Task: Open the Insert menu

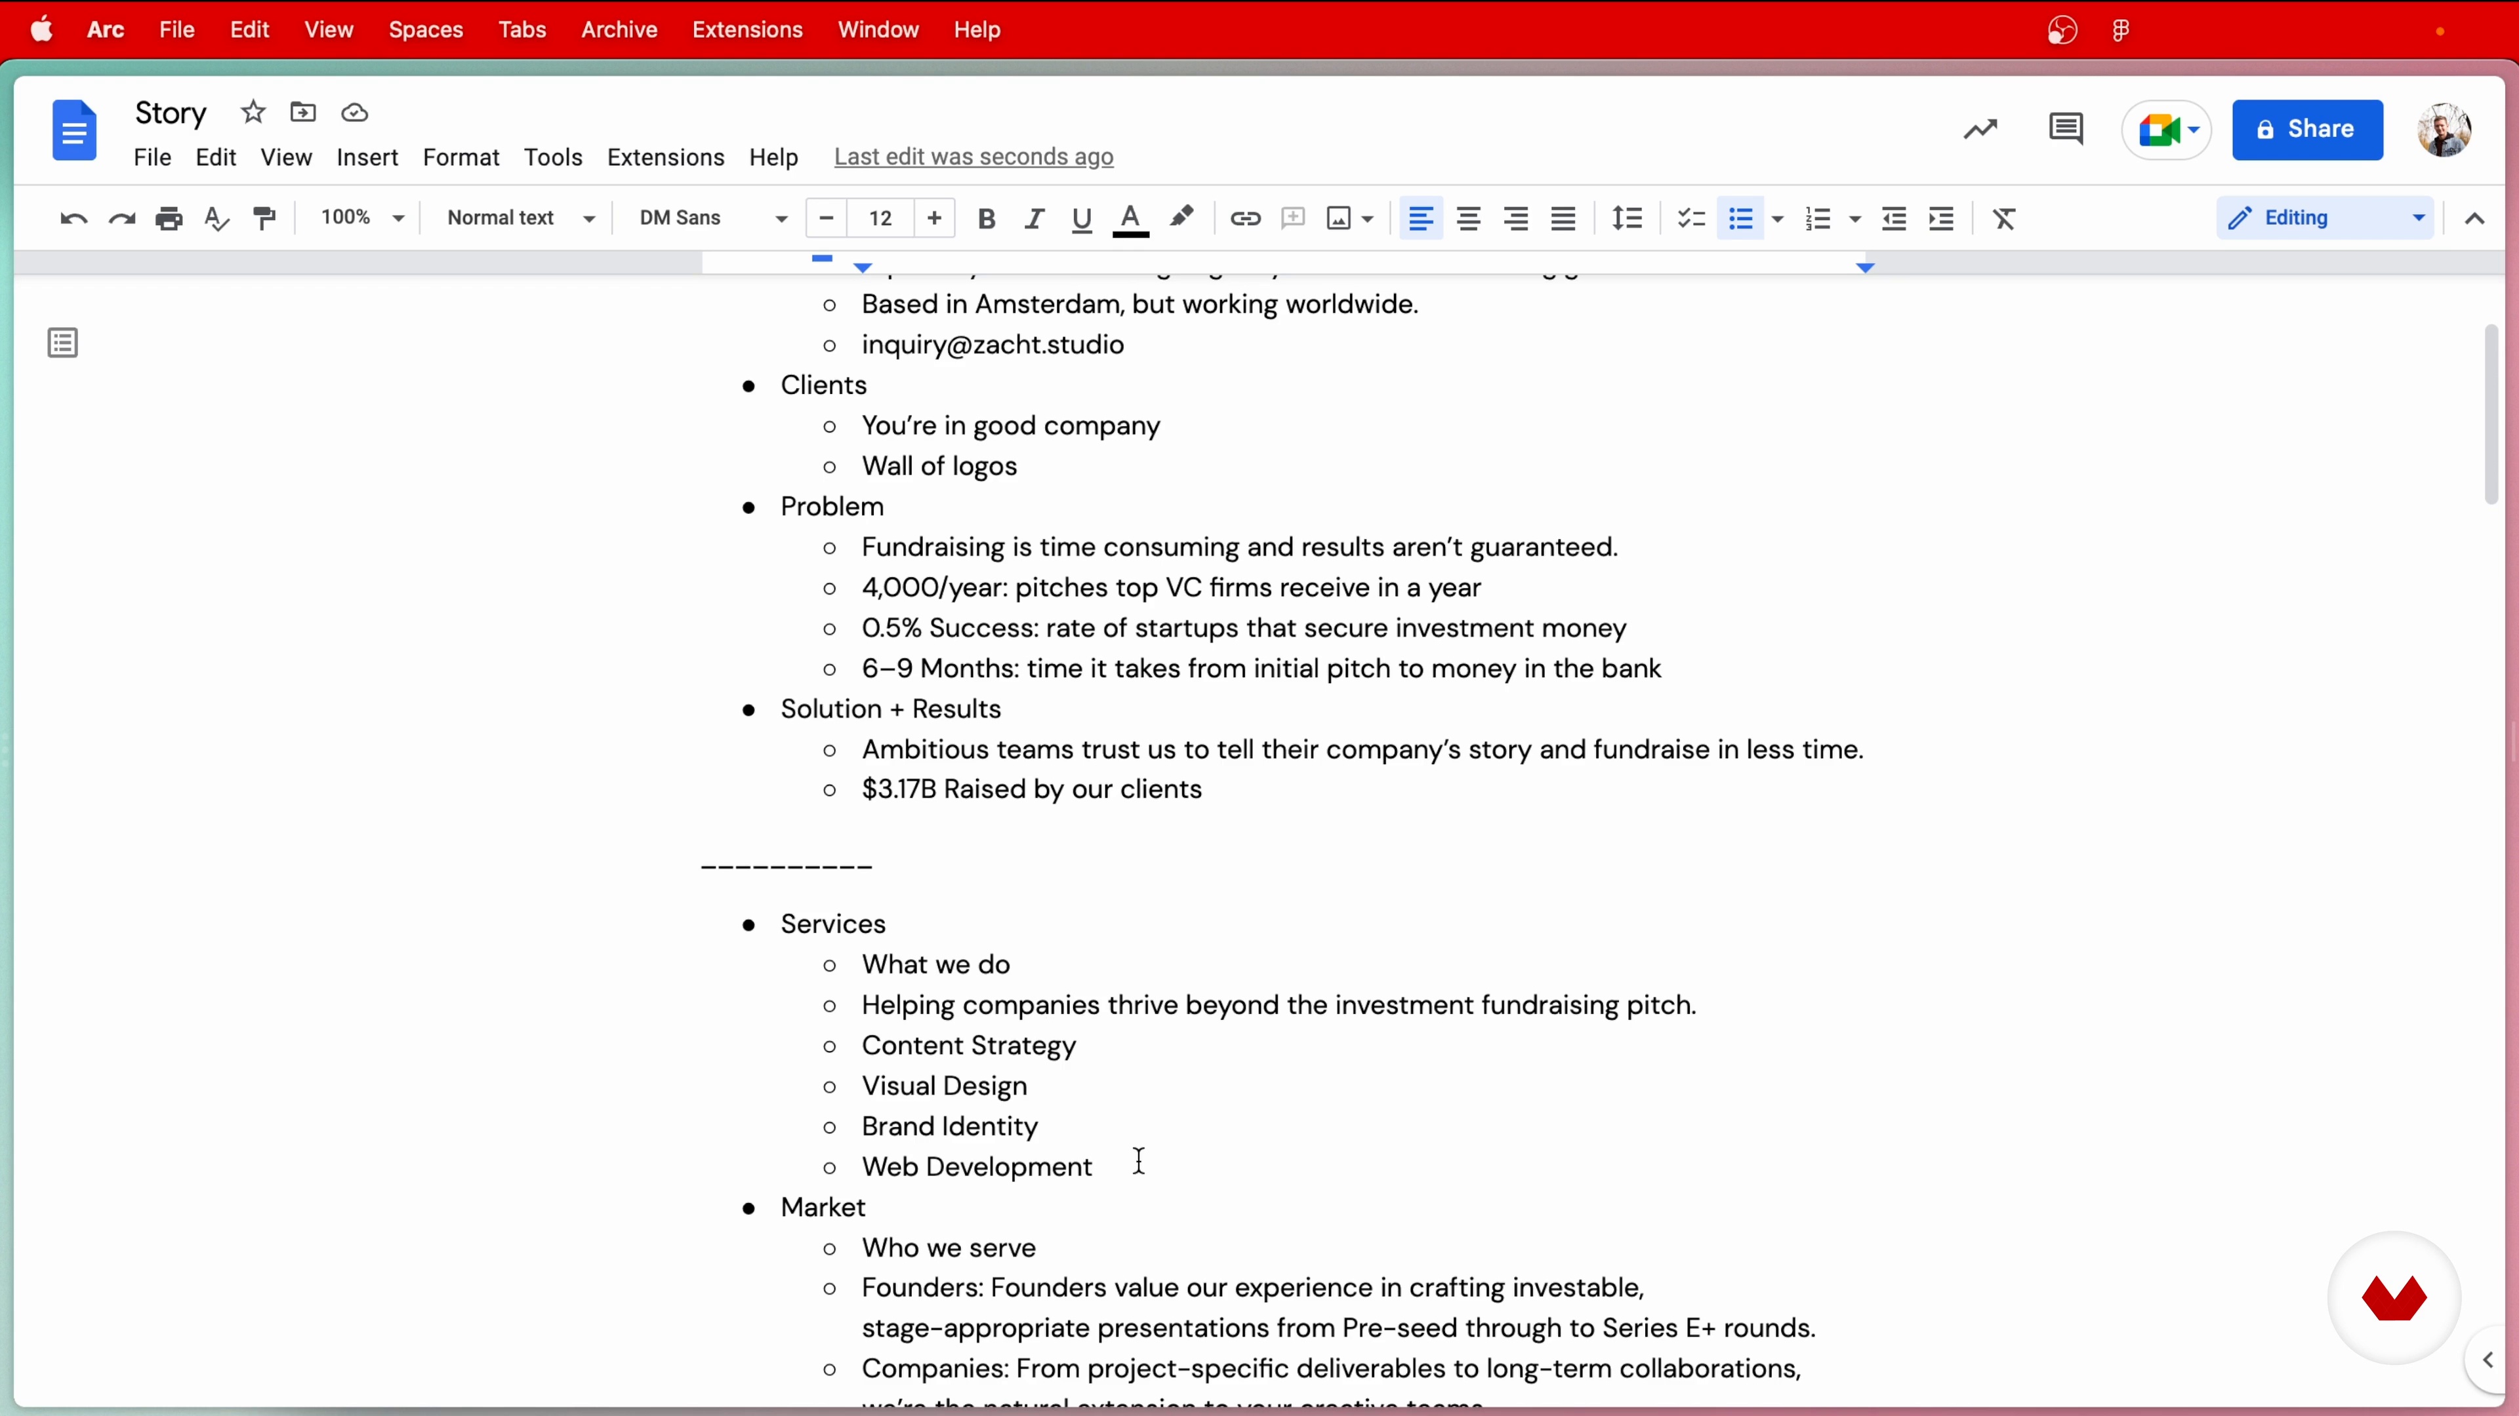Action: (367, 157)
